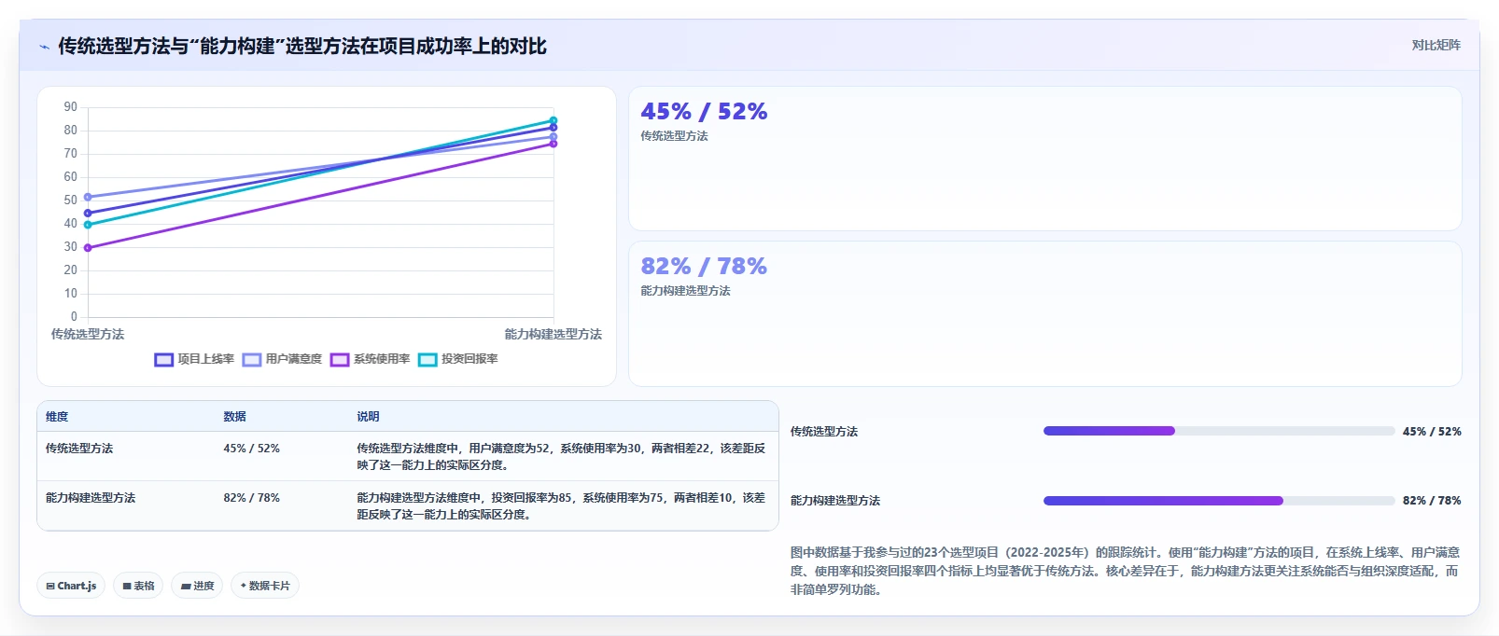The width and height of the screenshot is (1499, 636).
Task: Click the 传统选型方法 stat card caption
Action: pyautogui.click(x=674, y=136)
